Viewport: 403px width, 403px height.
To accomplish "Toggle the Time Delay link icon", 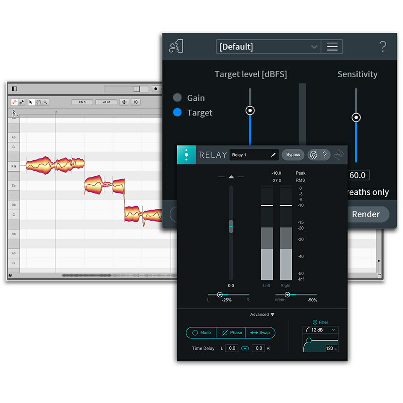I will 245,348.
